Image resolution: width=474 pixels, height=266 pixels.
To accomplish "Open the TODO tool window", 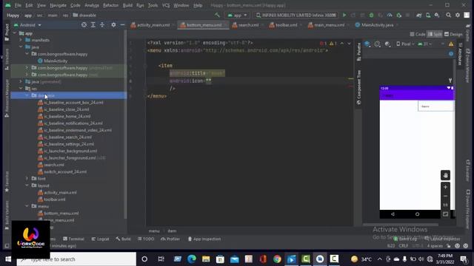I will pyautogui.click(x=146, y=239).
